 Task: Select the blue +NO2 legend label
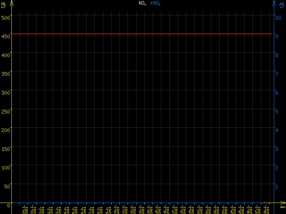(x=155, y=3)
